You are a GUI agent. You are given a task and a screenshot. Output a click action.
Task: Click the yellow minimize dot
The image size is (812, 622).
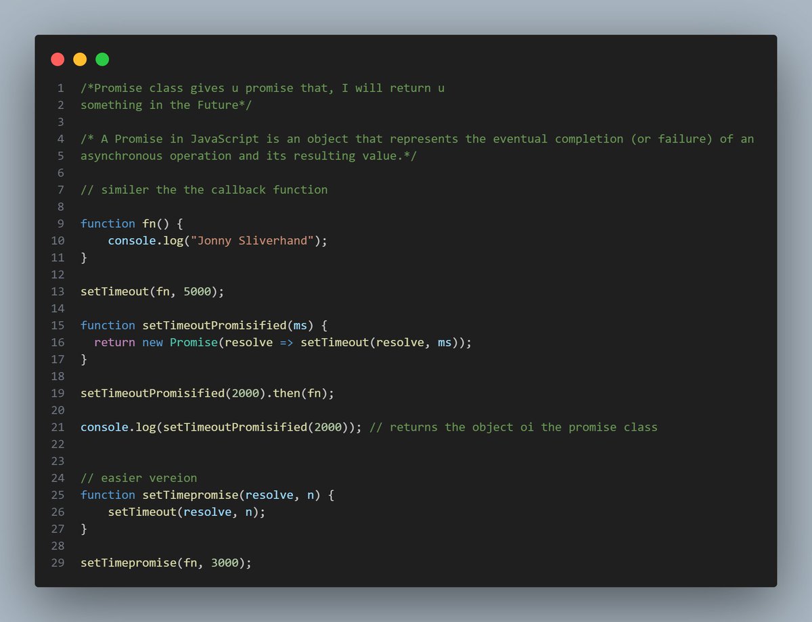coord(80,59)
